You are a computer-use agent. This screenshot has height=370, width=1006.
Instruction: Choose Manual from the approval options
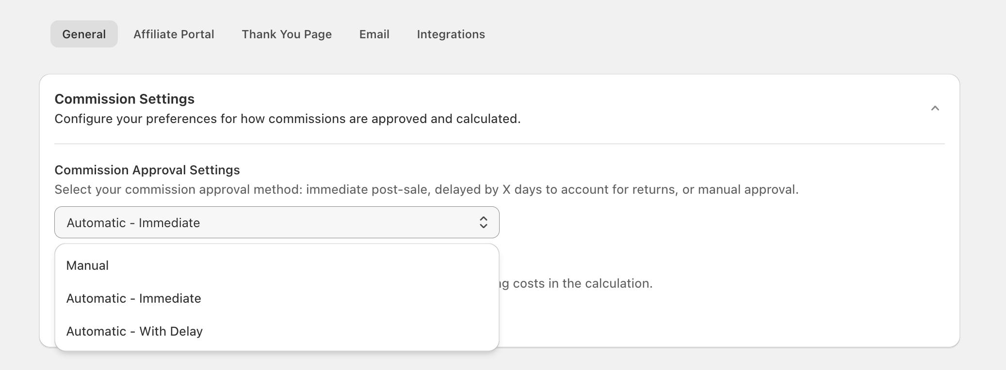coord(88,265)
